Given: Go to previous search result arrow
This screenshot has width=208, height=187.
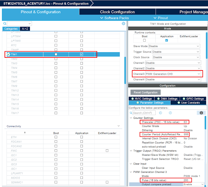Looking at the screenshot, I should pos(161,113).
